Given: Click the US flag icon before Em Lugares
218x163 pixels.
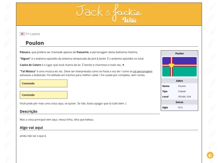Looking at the screenshot, I should click(x=22, y=34).
